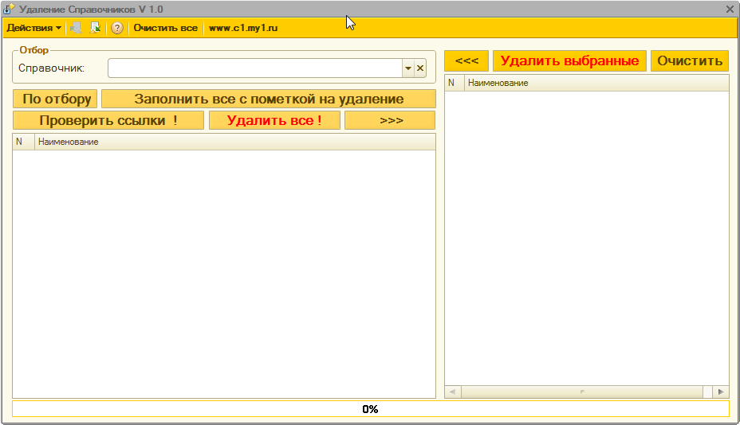The width and height of the screenshot is (740, 425).
Task: Click the right arrow of horizontal scrollbar
Action: click(x=720, y=392)
